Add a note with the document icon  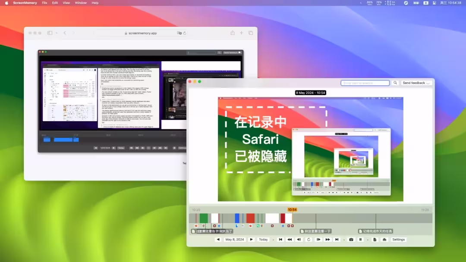[375, 240]
